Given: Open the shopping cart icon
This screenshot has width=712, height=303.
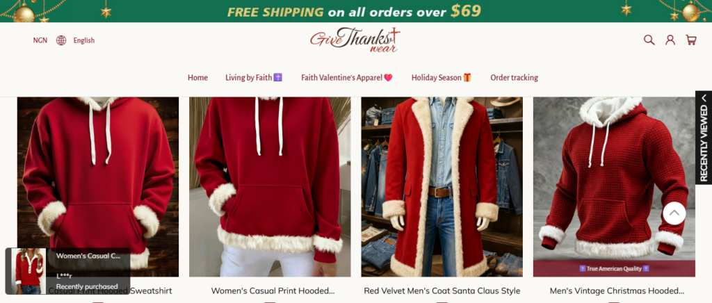Looking at the screenshot, I should coord(691,40).
